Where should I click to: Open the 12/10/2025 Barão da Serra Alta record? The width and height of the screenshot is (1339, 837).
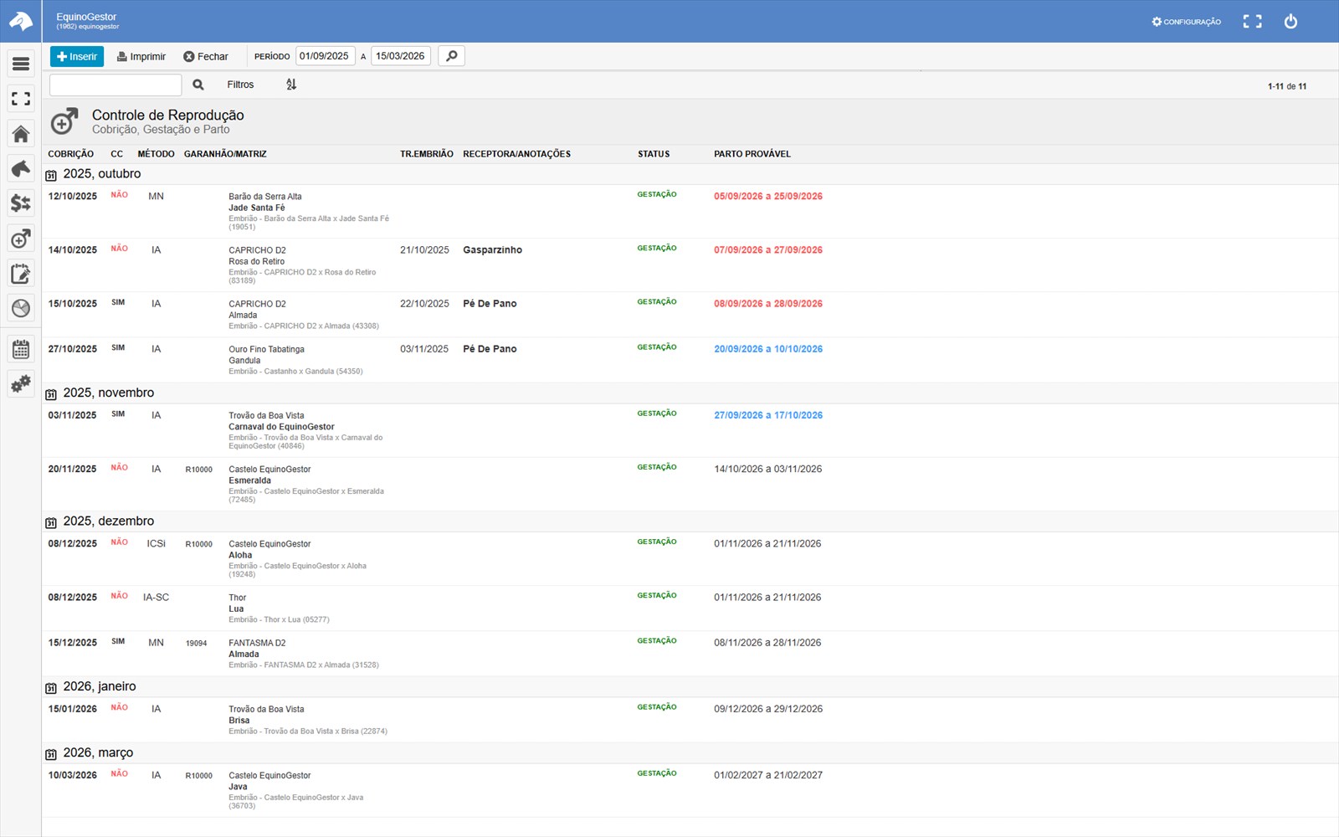(690, 211)
